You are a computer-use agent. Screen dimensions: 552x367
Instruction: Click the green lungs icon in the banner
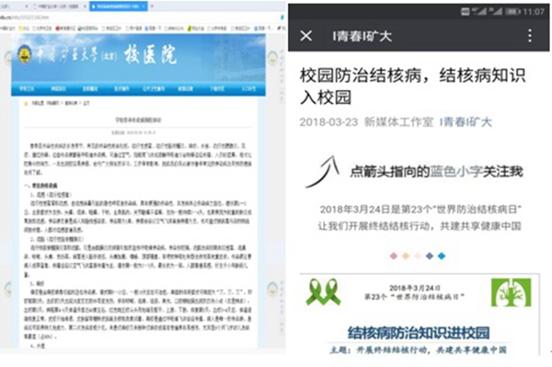(x=511, y=292)
